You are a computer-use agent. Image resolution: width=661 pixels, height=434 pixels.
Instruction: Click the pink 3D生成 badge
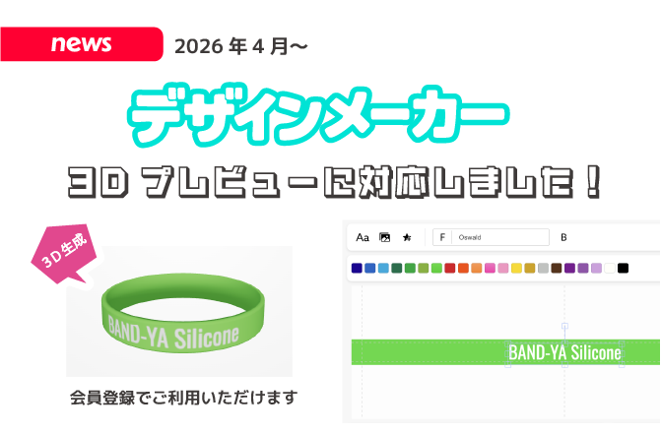64,254
